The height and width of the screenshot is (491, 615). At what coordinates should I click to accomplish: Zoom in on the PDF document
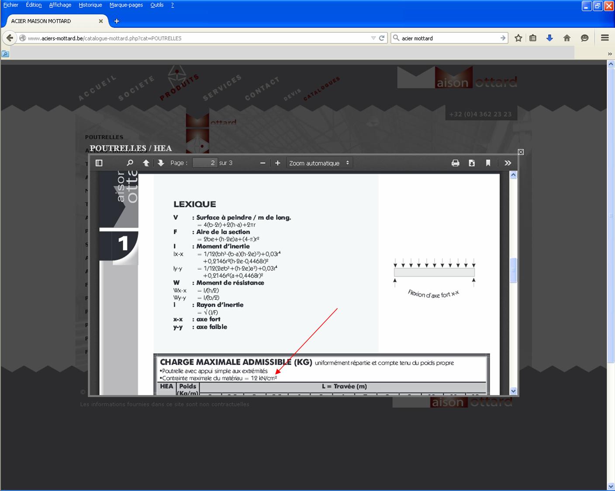point(277,163)
